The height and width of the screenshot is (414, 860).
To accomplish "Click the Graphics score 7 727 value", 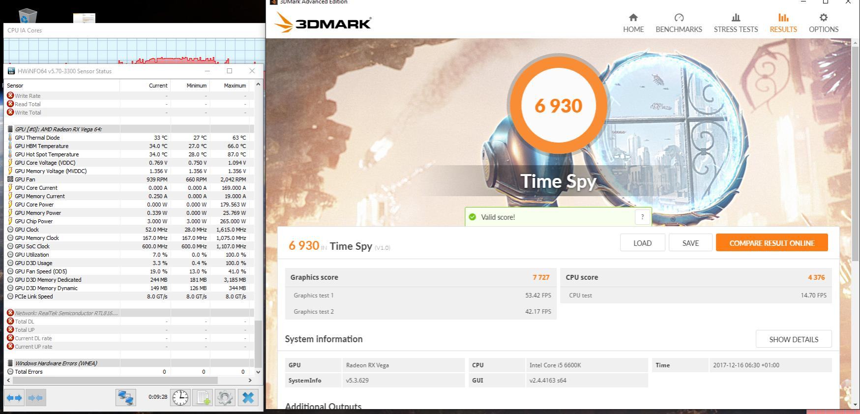I will pyautogui.click(x=541, y=277).
